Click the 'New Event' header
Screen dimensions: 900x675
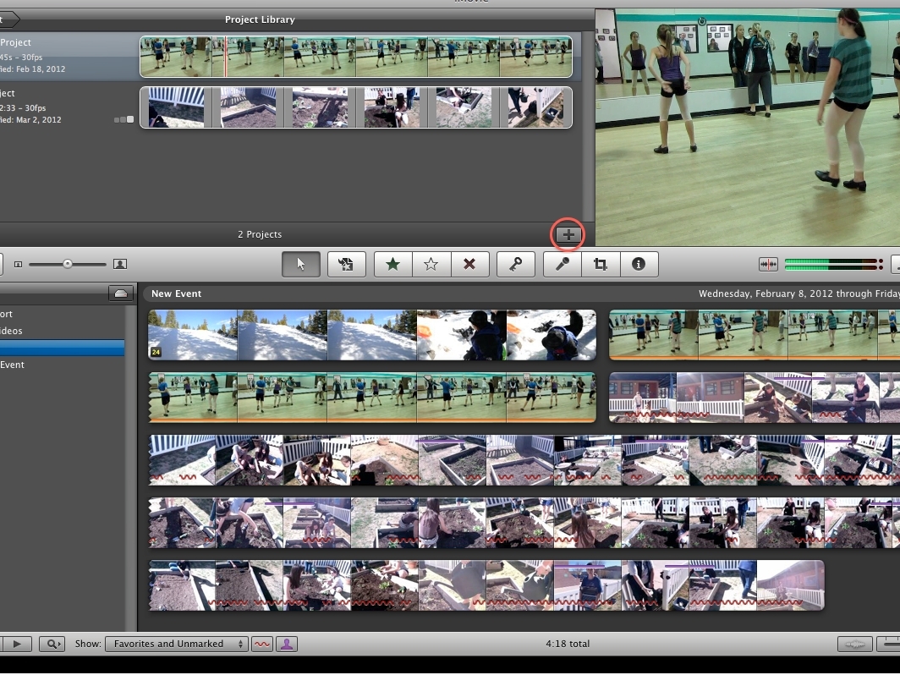click(x=176, y=294)
